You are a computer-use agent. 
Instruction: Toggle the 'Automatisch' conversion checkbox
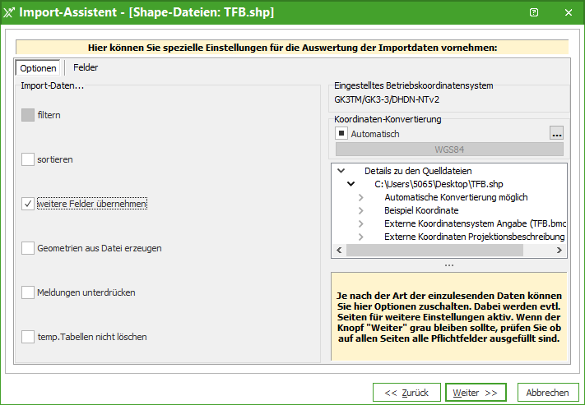tap(341, 133)
